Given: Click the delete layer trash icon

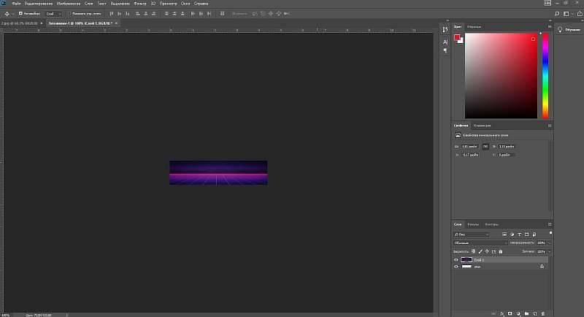Looking at the screenshot, I should coord(544,313).
